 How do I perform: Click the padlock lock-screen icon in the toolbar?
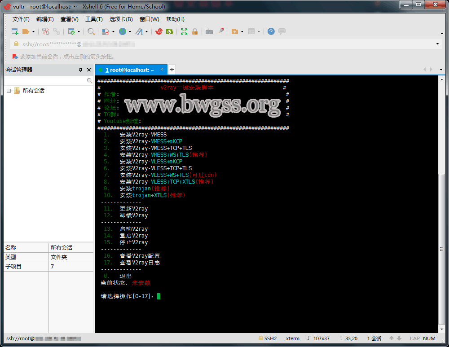coord(195,31)
